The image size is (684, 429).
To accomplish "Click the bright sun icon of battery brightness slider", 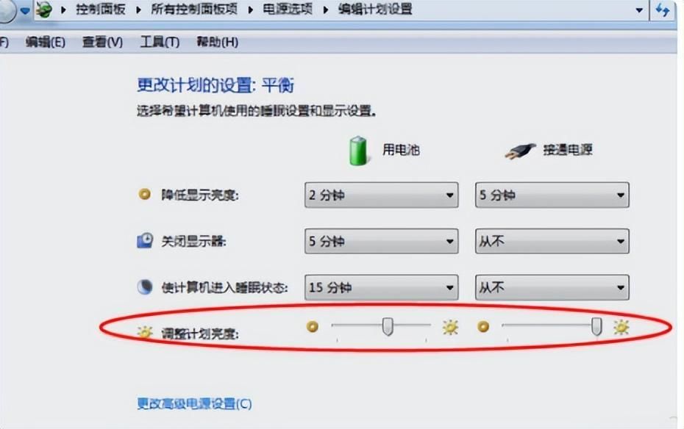I will point(450,327).
